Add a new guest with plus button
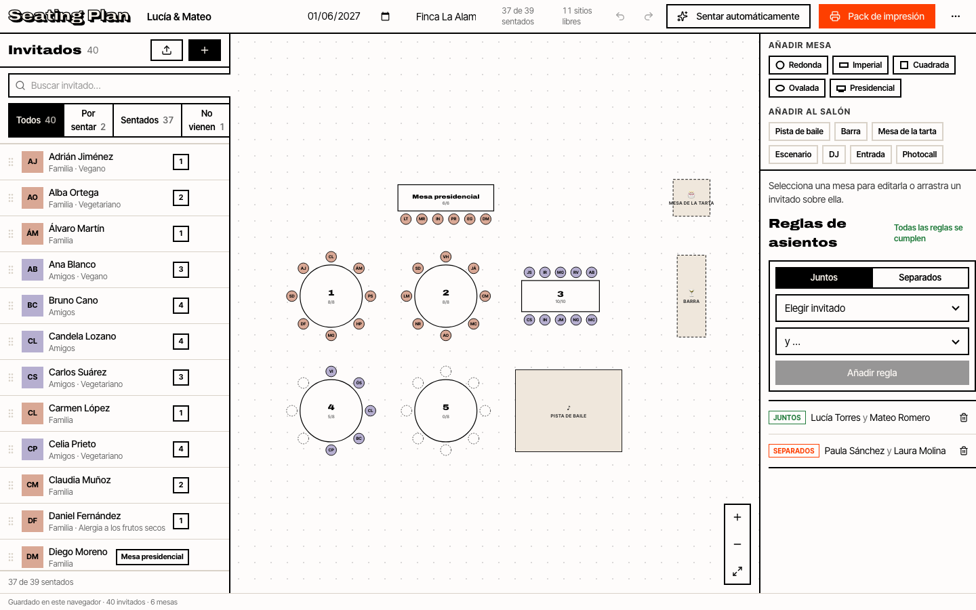976x610 pixels. [x=205, y=50]
